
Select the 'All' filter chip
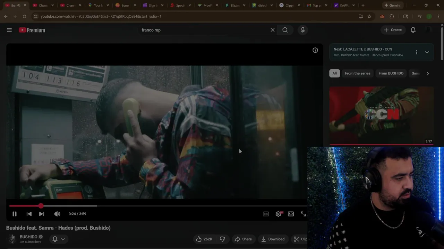(334, 73)
